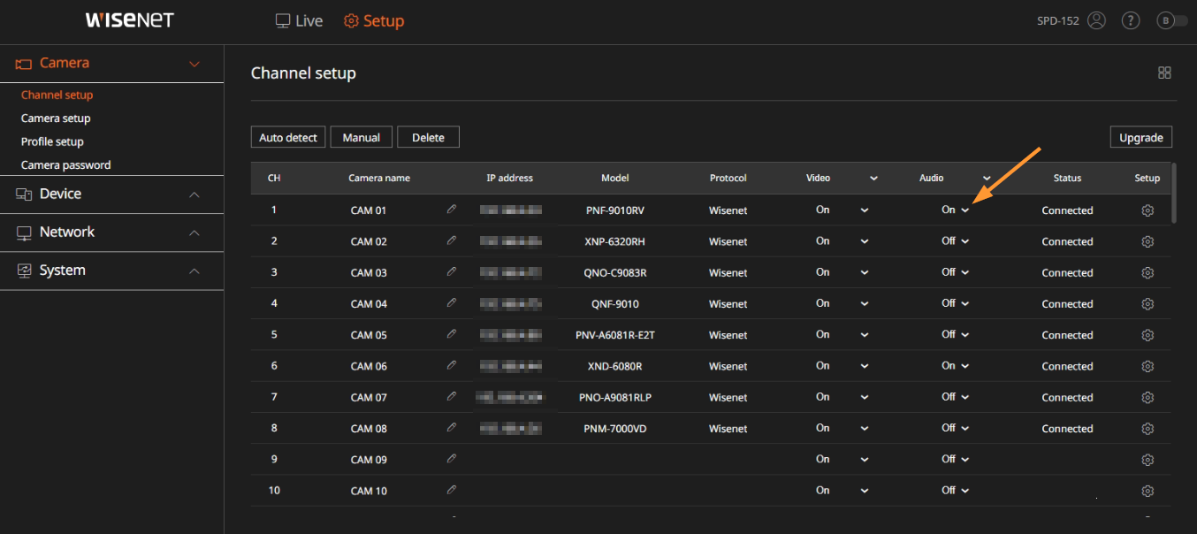Open Camera password in the sidebar
Viewport: 1197px width, 534px height.
click(66, 165)
